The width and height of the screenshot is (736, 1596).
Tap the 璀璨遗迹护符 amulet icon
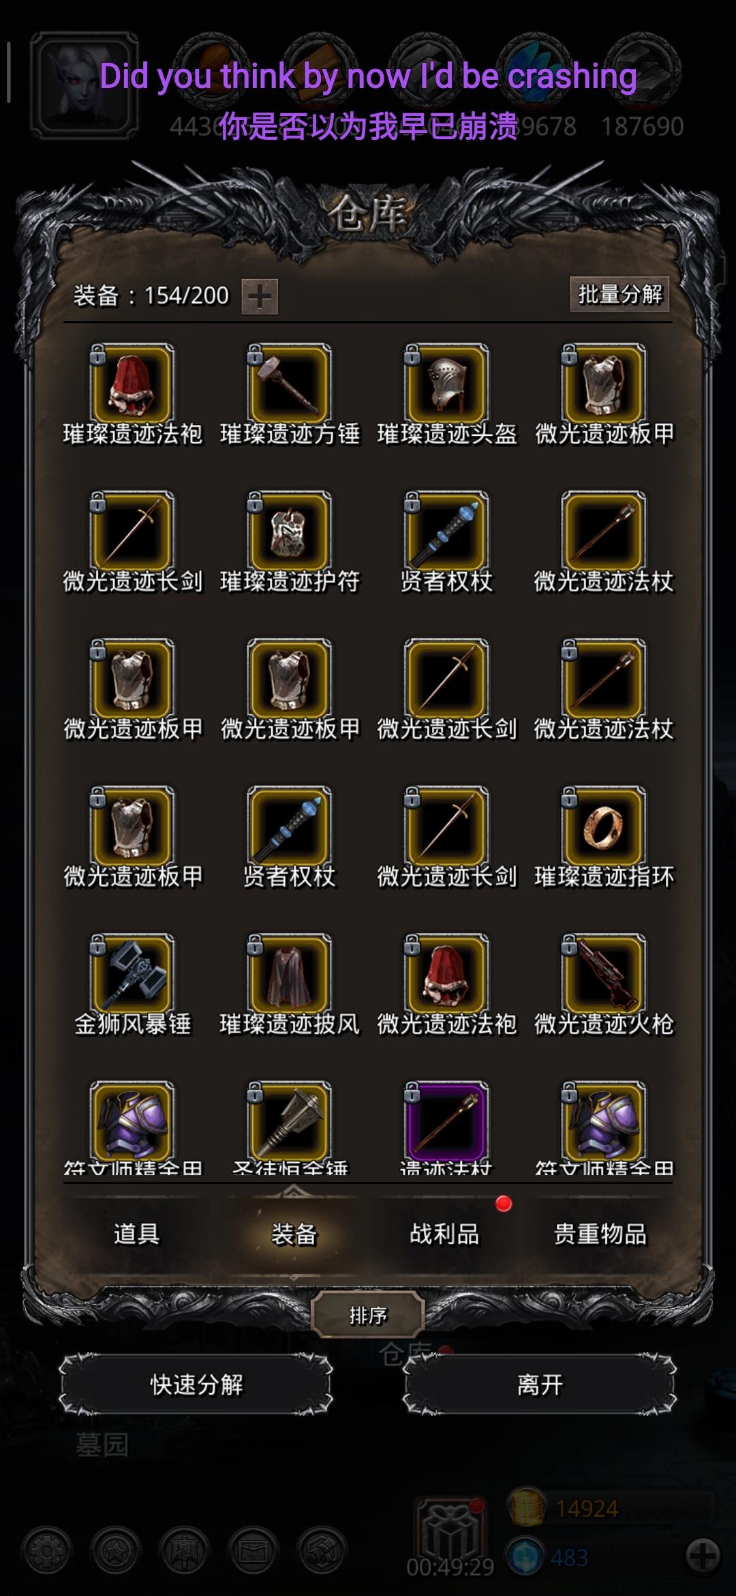click(x=290, y=531)
